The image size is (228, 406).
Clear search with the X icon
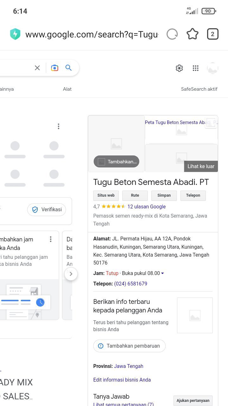[37, 68]
